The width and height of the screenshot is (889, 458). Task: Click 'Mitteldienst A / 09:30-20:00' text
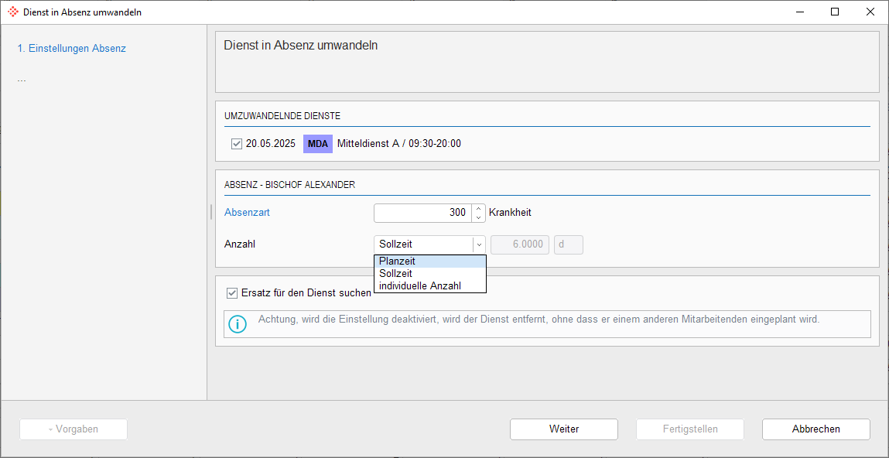[399, 144]
